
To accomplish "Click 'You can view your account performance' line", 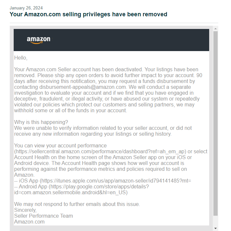I will pyautogui.click(x=60, y=145).
